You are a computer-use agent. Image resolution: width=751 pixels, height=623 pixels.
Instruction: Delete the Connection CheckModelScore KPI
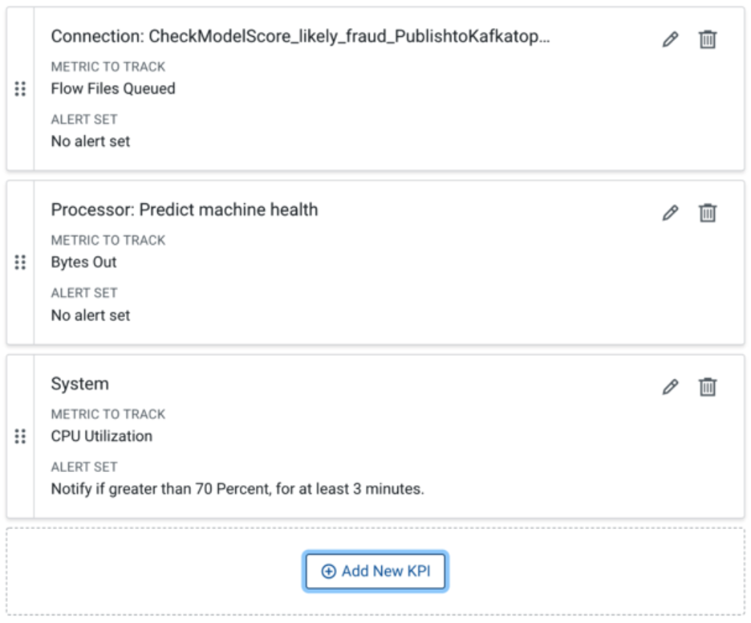pyautogui.click(x=708, y=39)
